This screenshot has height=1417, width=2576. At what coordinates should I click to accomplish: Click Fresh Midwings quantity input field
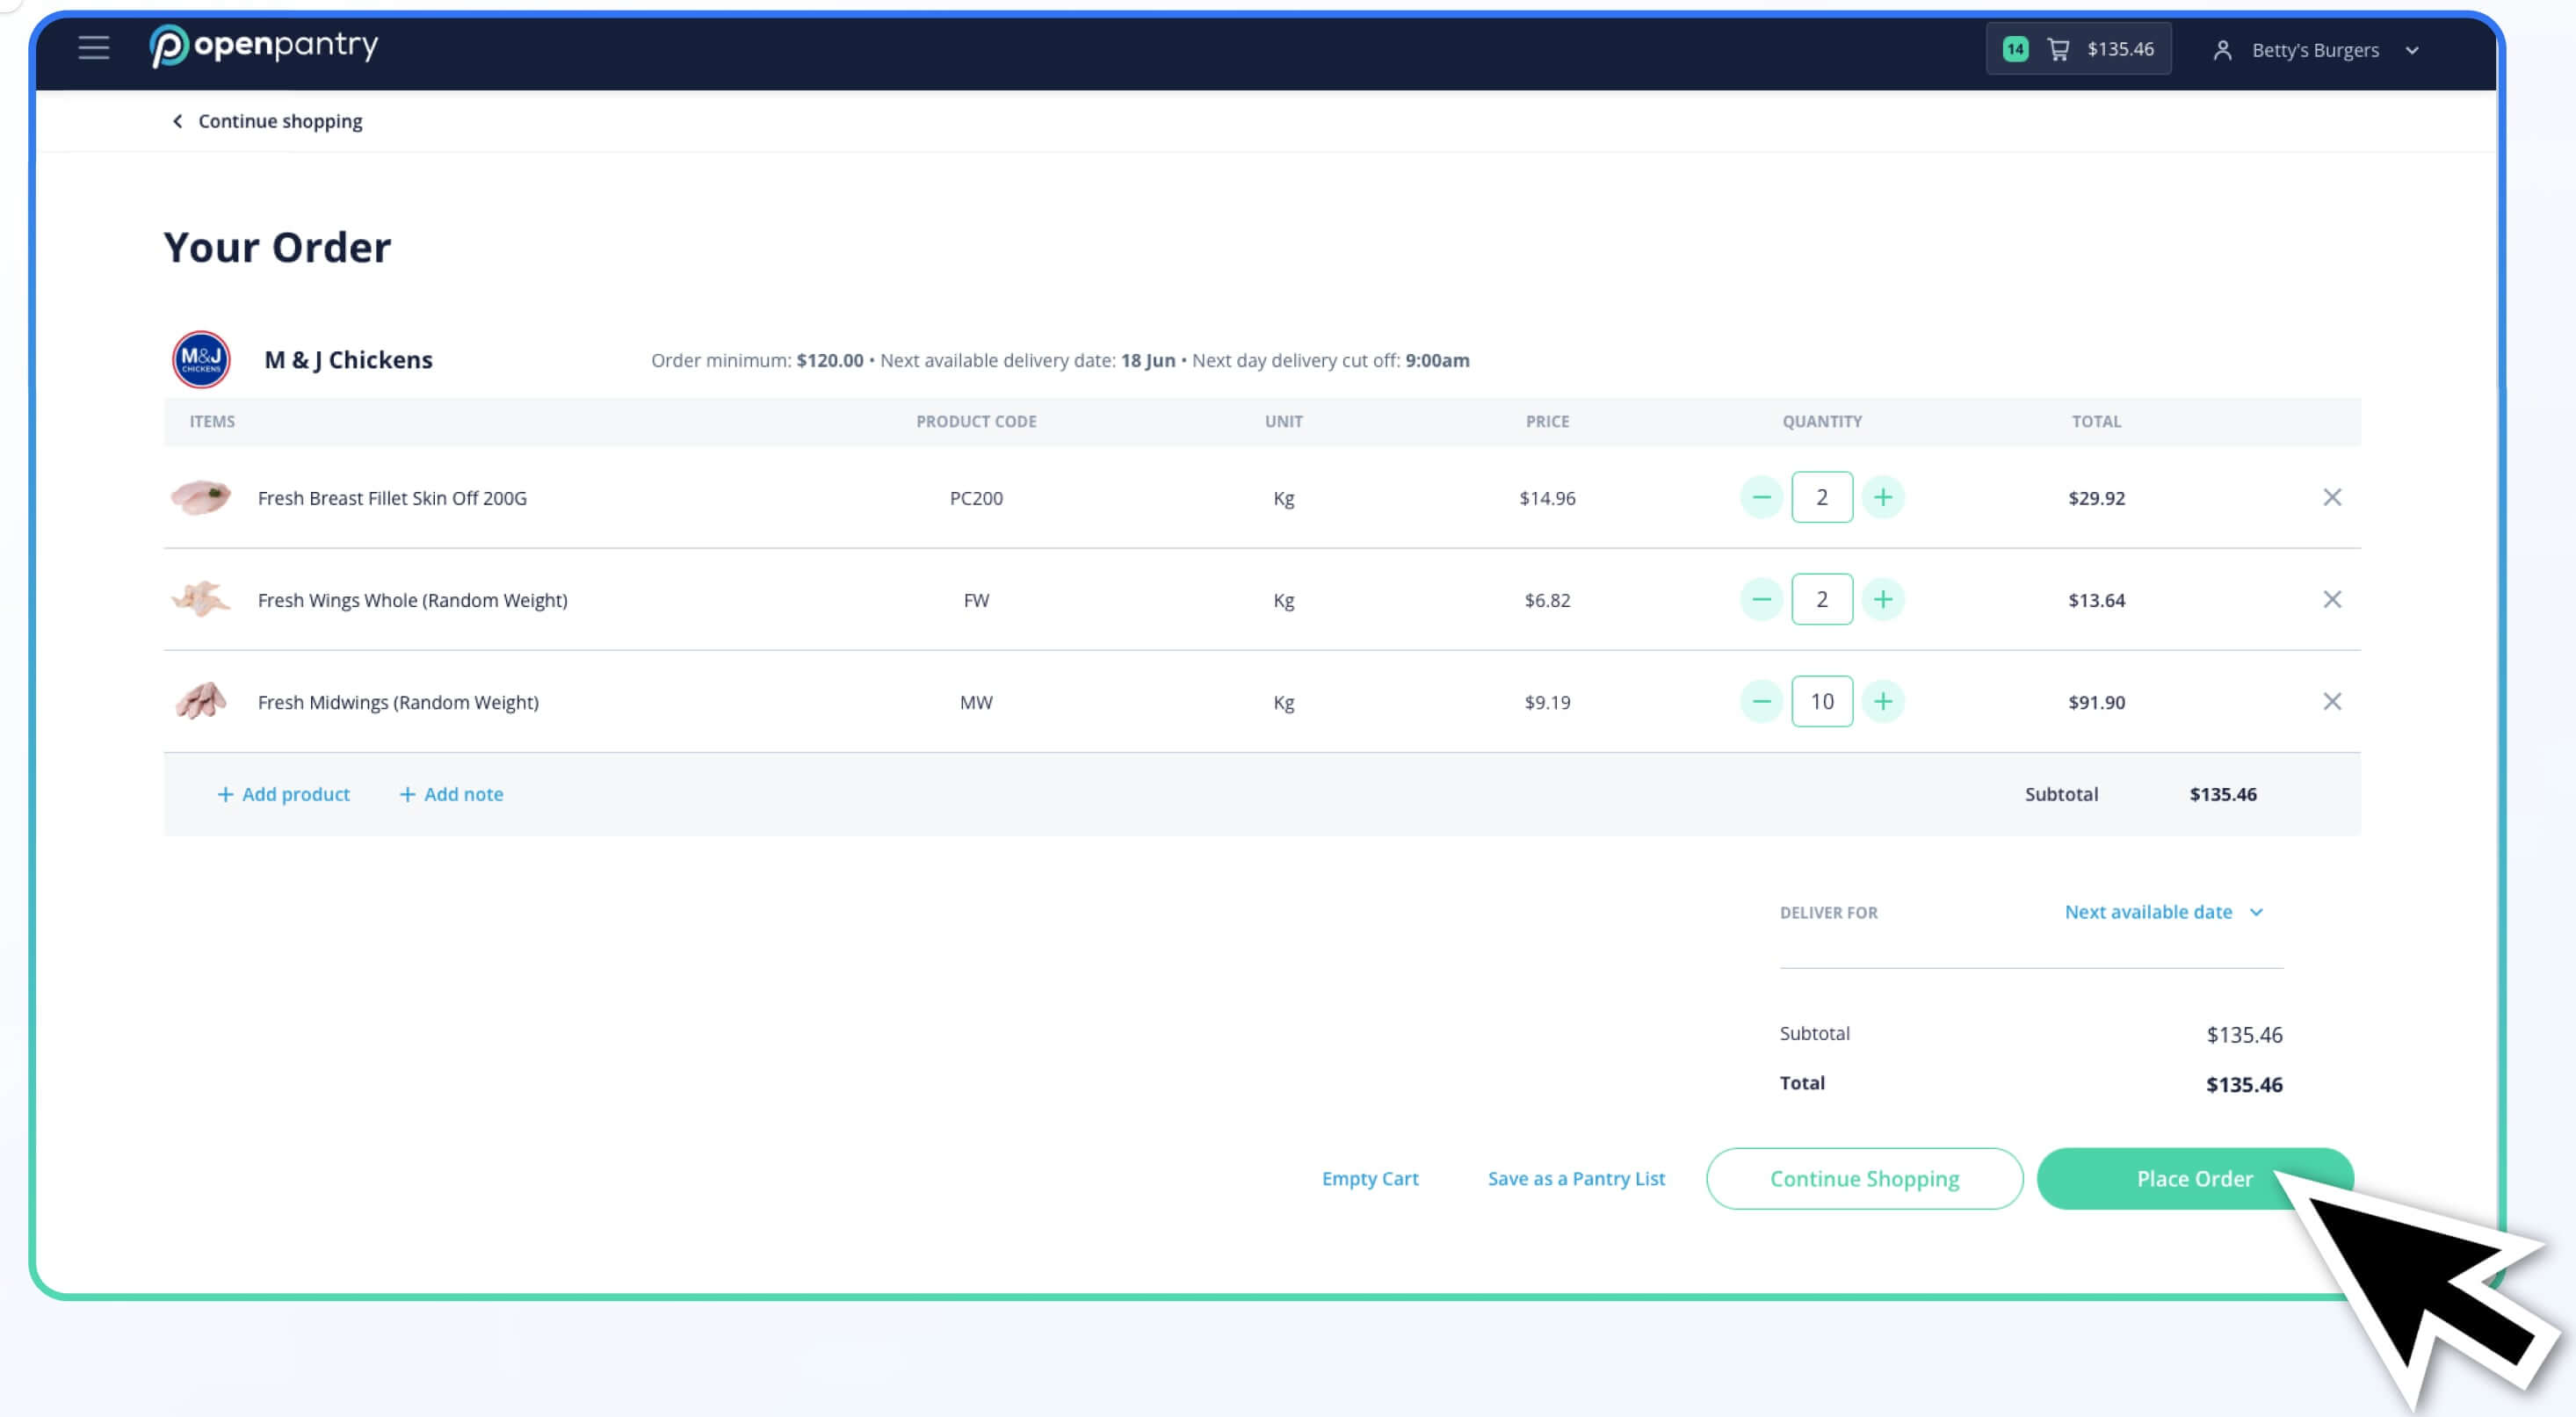point(1821,701)
